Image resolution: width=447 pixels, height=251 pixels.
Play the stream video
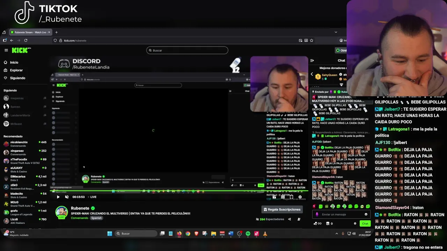[x=58, y=197]
